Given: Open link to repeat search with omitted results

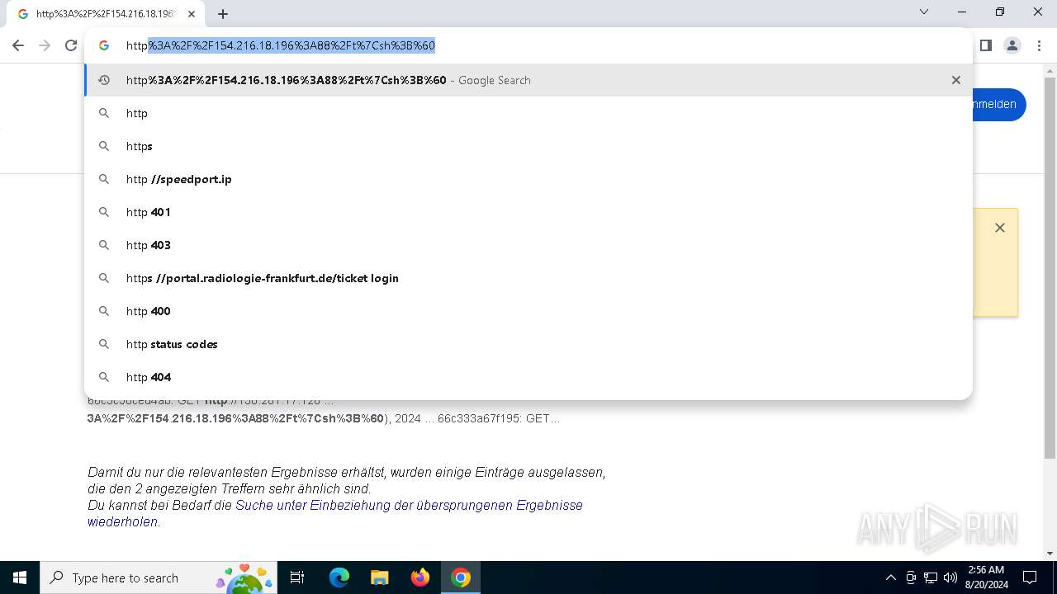Looking at the screenshot, I should [335, 513].
